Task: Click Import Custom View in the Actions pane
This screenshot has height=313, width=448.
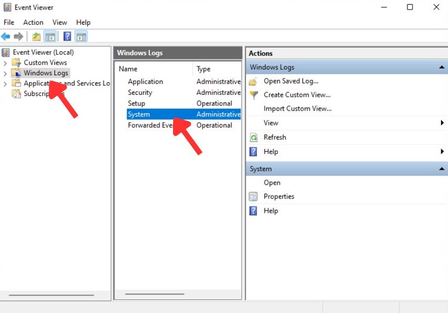Action: [297, 109]
